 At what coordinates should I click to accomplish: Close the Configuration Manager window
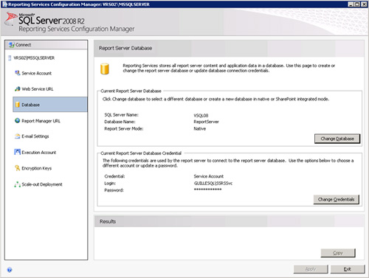coord(364,4)
